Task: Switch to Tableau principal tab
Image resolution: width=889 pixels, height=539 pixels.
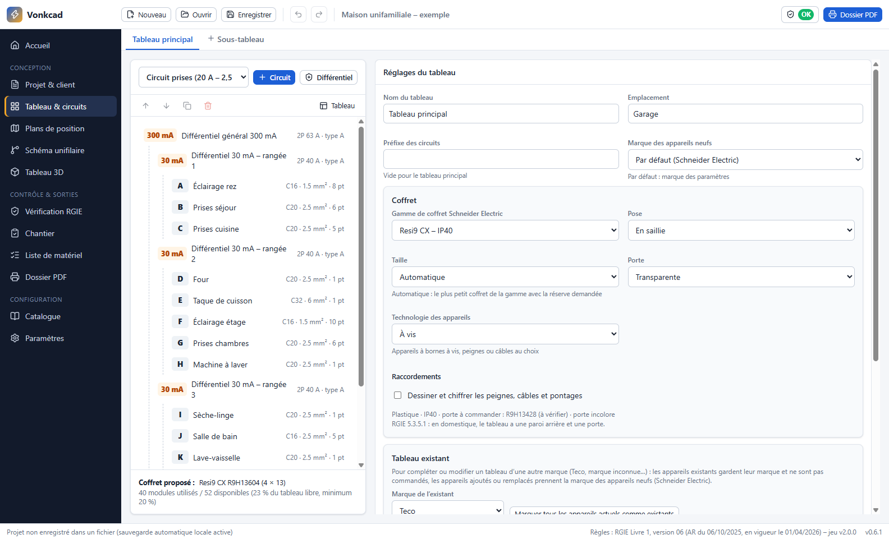Action: (x=163, y=39)
